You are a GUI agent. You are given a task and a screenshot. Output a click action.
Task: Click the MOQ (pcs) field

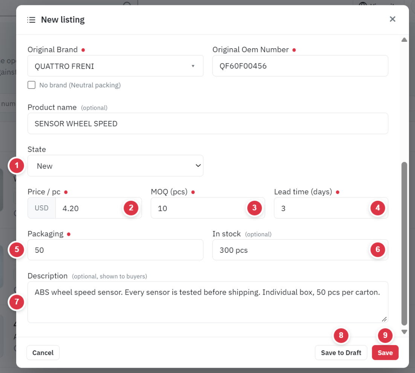coord(208,208)
